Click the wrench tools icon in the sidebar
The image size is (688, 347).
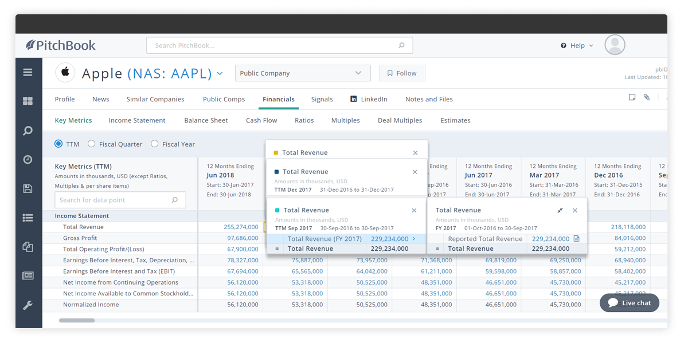click(28, 305)
